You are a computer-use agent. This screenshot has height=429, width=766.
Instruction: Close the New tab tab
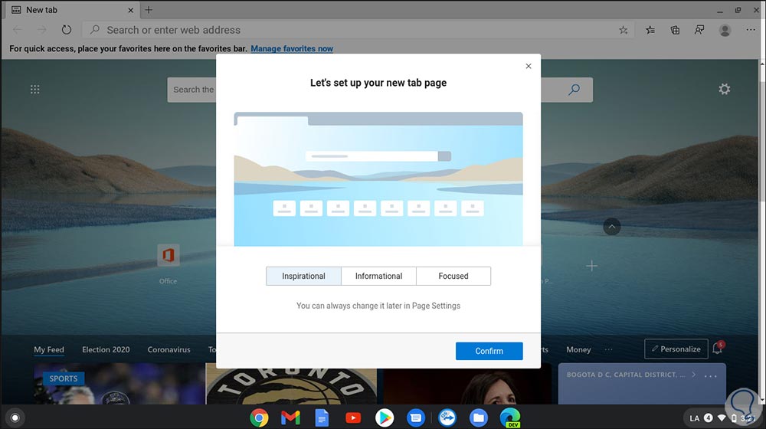130,10
